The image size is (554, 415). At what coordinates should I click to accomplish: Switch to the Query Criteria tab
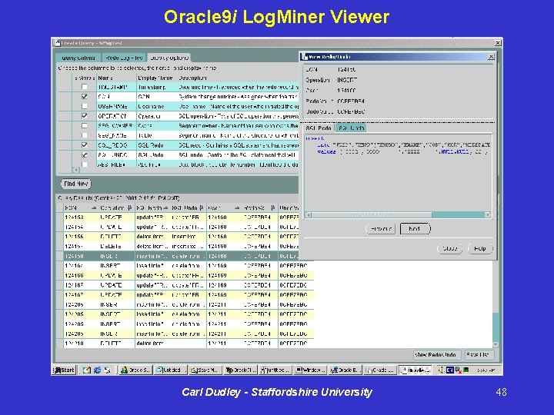pyautogui.click(x=78, y=58)
